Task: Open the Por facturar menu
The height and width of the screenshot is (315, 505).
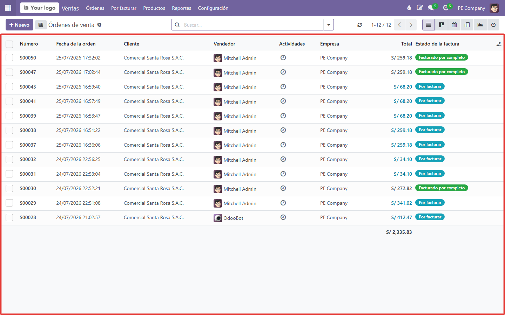Action: [x=124, y=8]
